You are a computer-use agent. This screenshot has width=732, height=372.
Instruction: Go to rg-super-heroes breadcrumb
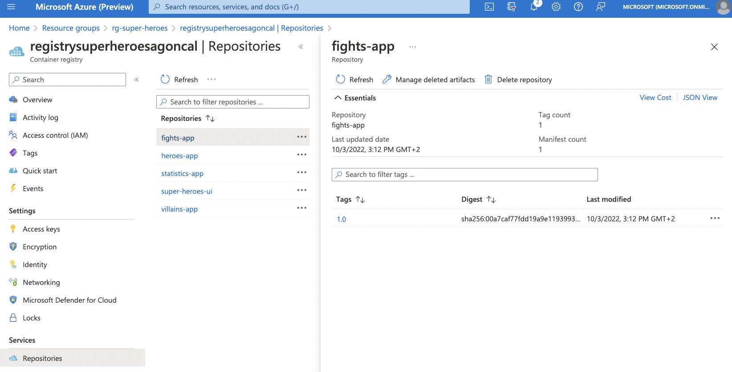pyautogui.click(x=140, y=28)
